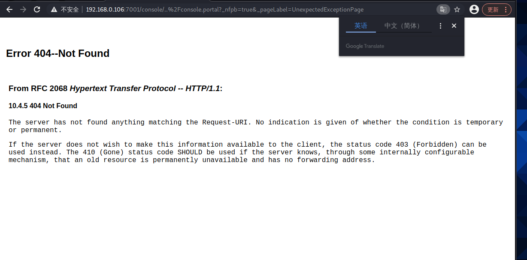Click the 更新 update button
The width and height of the screenshot is (527, 260).
point(493,9)
